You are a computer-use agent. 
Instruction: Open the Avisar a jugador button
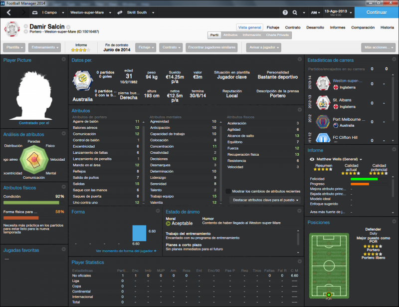[x=264, y=47]
